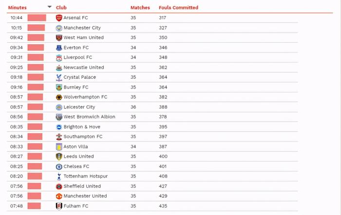341x215 pixels.
Task: Open the Leeds United club link
Action: [78, 157]
